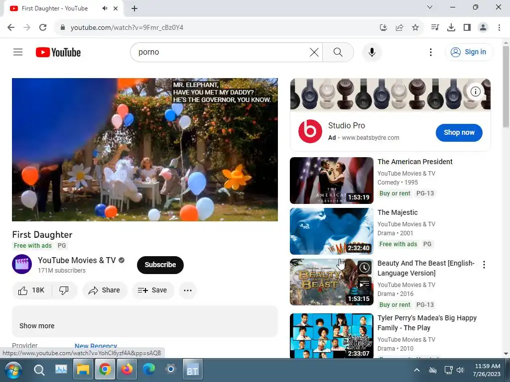Add Beauty And The Beast to queue
Image resolution: width=510 pixels, height=382 pixels.
[364, 284]
